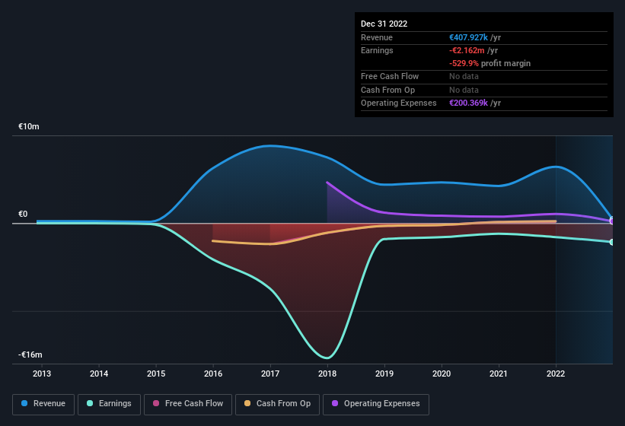Click the Cash From Op tooltip row label

[x=387, y=90]
